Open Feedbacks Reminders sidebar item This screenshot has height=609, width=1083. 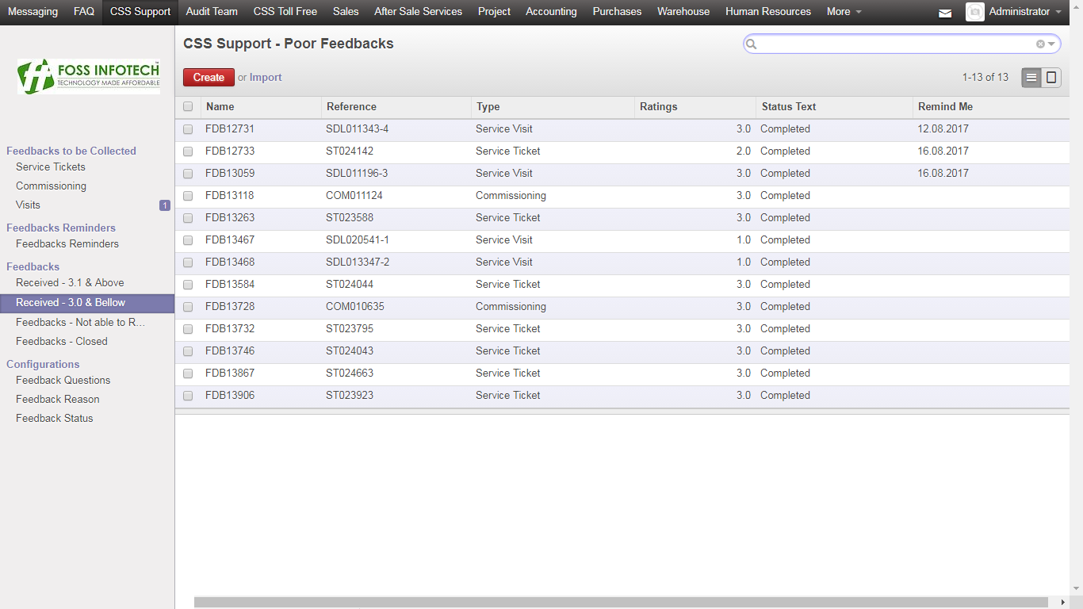(x=67, y=244)
